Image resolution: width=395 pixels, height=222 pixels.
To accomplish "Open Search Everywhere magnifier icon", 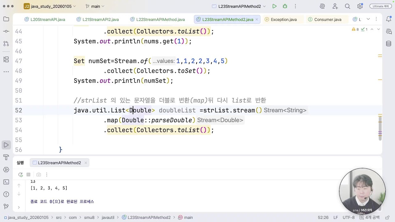I will 347,6.
